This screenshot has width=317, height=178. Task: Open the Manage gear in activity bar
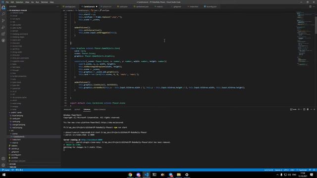[x=3, y=165]
